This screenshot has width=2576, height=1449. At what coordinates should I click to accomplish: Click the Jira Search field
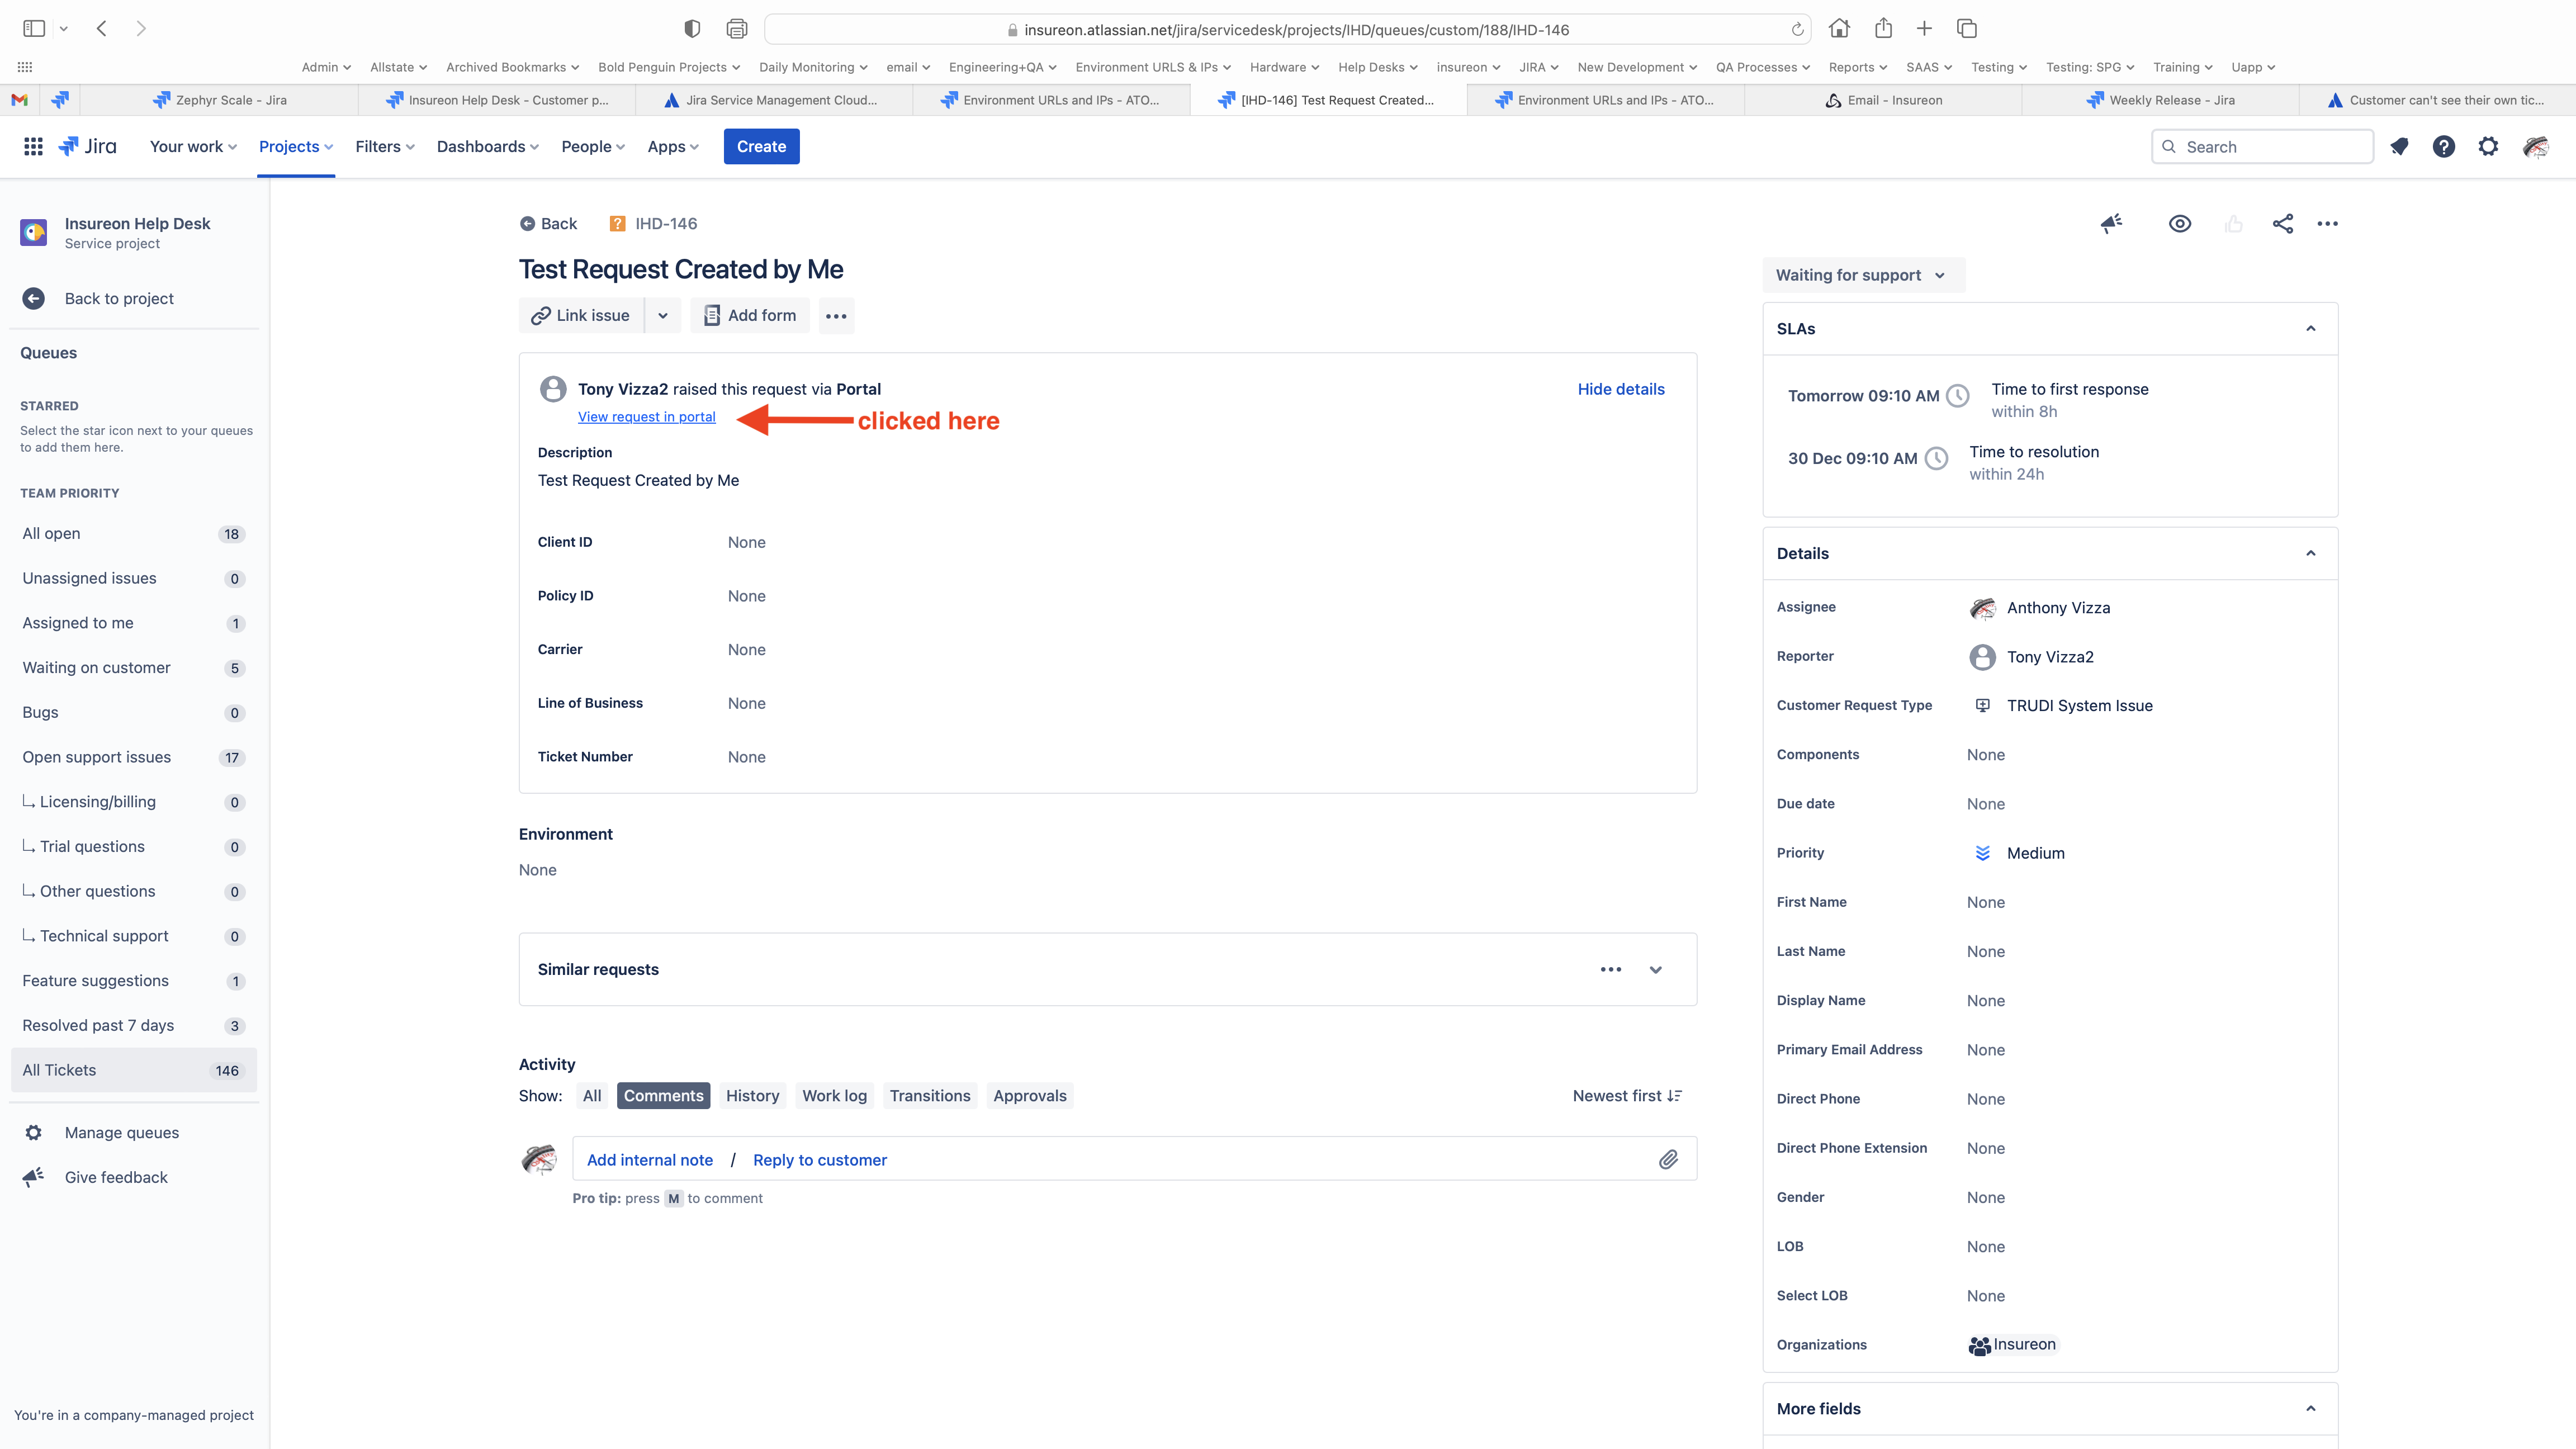pos(2262,147)
